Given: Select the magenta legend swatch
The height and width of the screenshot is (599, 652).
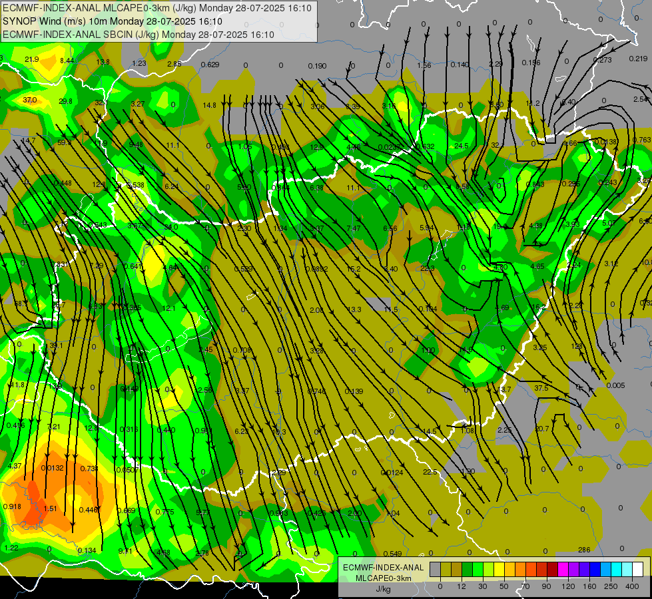Looking at the screenshot, I should 563,569.
